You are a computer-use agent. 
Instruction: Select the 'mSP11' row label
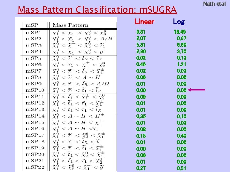coord(35,97)
